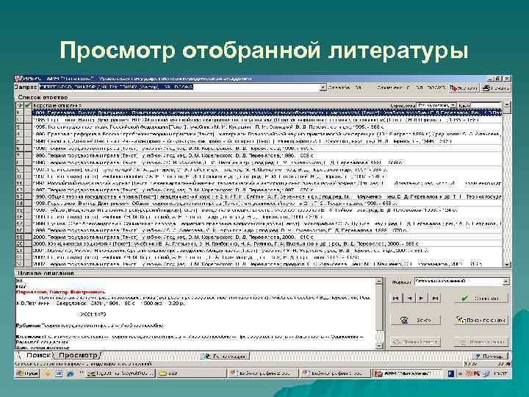The width and height of the screenshot is (529, 397).
Task: Click row number 13 header cell
Action: pyautogui.click(x=20, y=196)
